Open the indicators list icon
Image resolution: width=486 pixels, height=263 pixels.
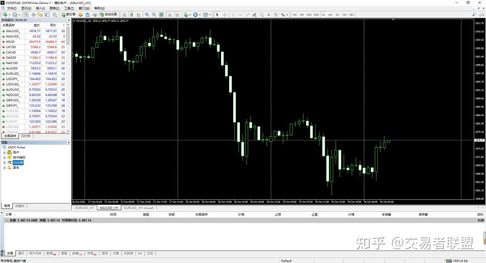tap(185, 15)
